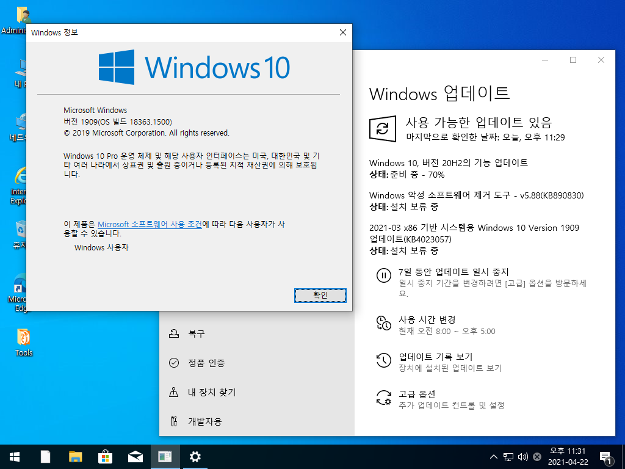Click the update refresh status icon
Viewport: 625px width, 469px height.
(383, 128)
